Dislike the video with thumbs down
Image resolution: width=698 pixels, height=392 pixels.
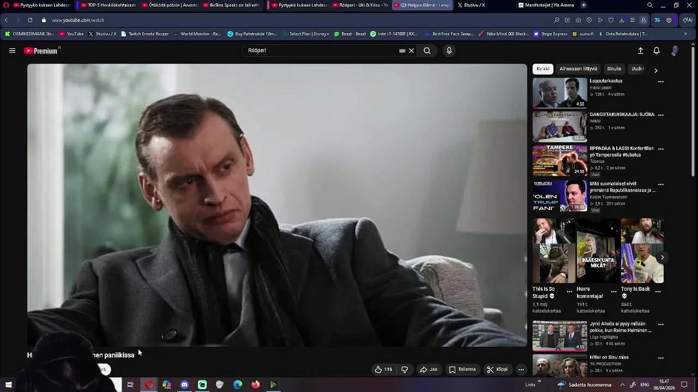(x=405, y=369)
